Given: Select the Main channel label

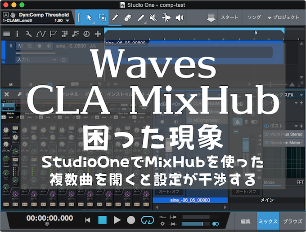Looking at the screenshot, I should pyautogui.click(x=267, y=200).
